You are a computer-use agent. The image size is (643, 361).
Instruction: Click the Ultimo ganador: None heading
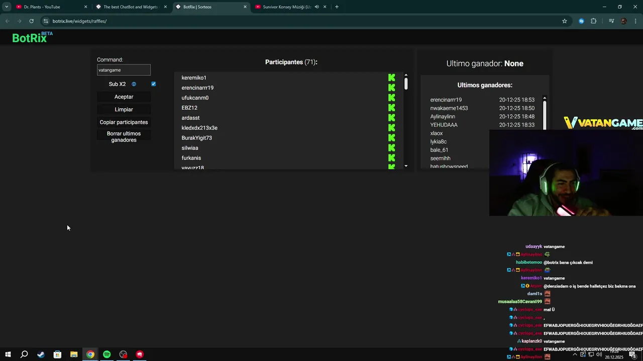pos(485,64)
